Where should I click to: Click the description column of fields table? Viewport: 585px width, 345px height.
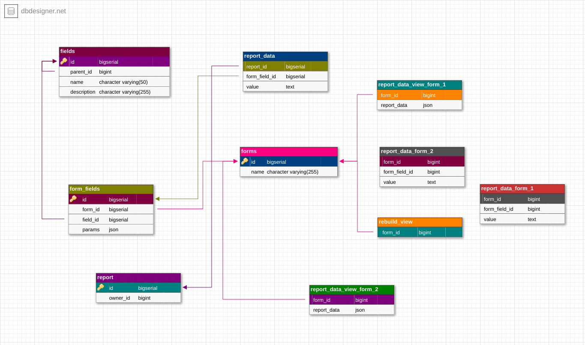(114, 91)
